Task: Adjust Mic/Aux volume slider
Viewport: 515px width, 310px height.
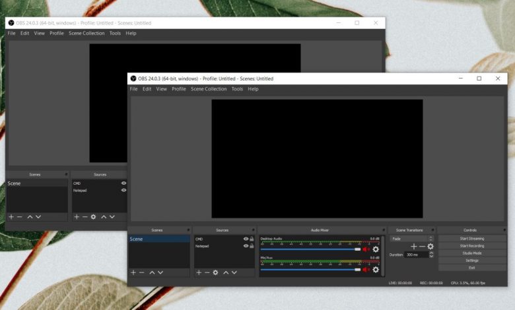Action: 310,270
